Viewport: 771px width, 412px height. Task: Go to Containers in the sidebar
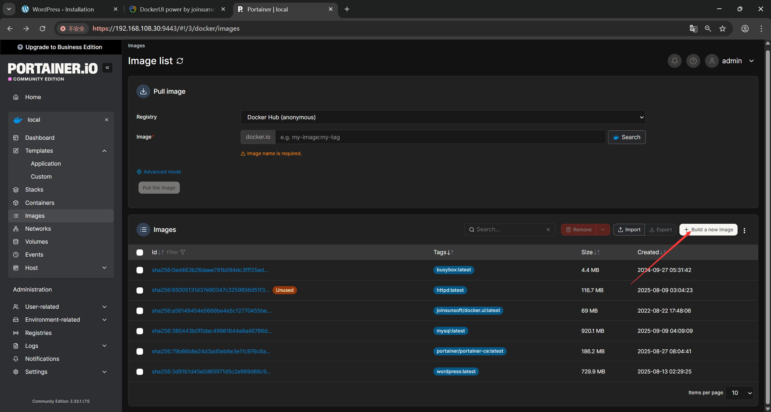(61, 203)
